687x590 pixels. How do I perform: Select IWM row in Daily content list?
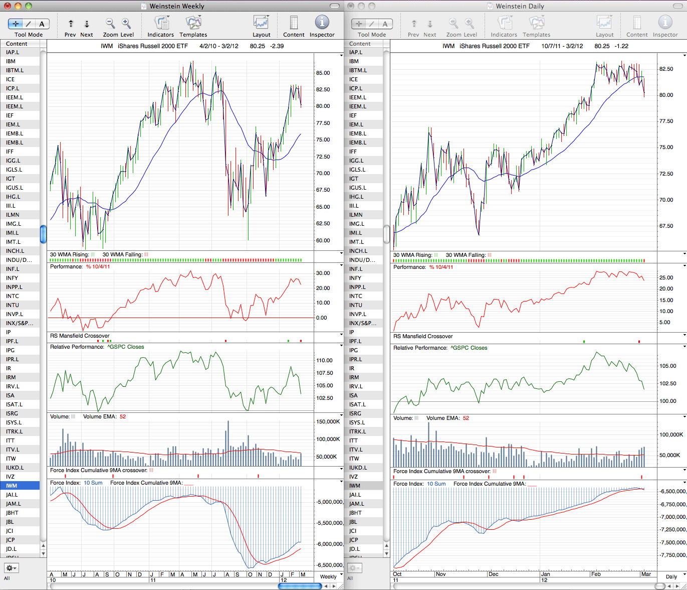coord(363,486)
